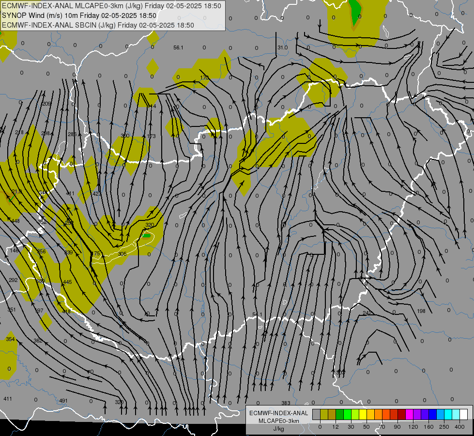
Task: Click the map value 218
Action: [x=19, y=133]
